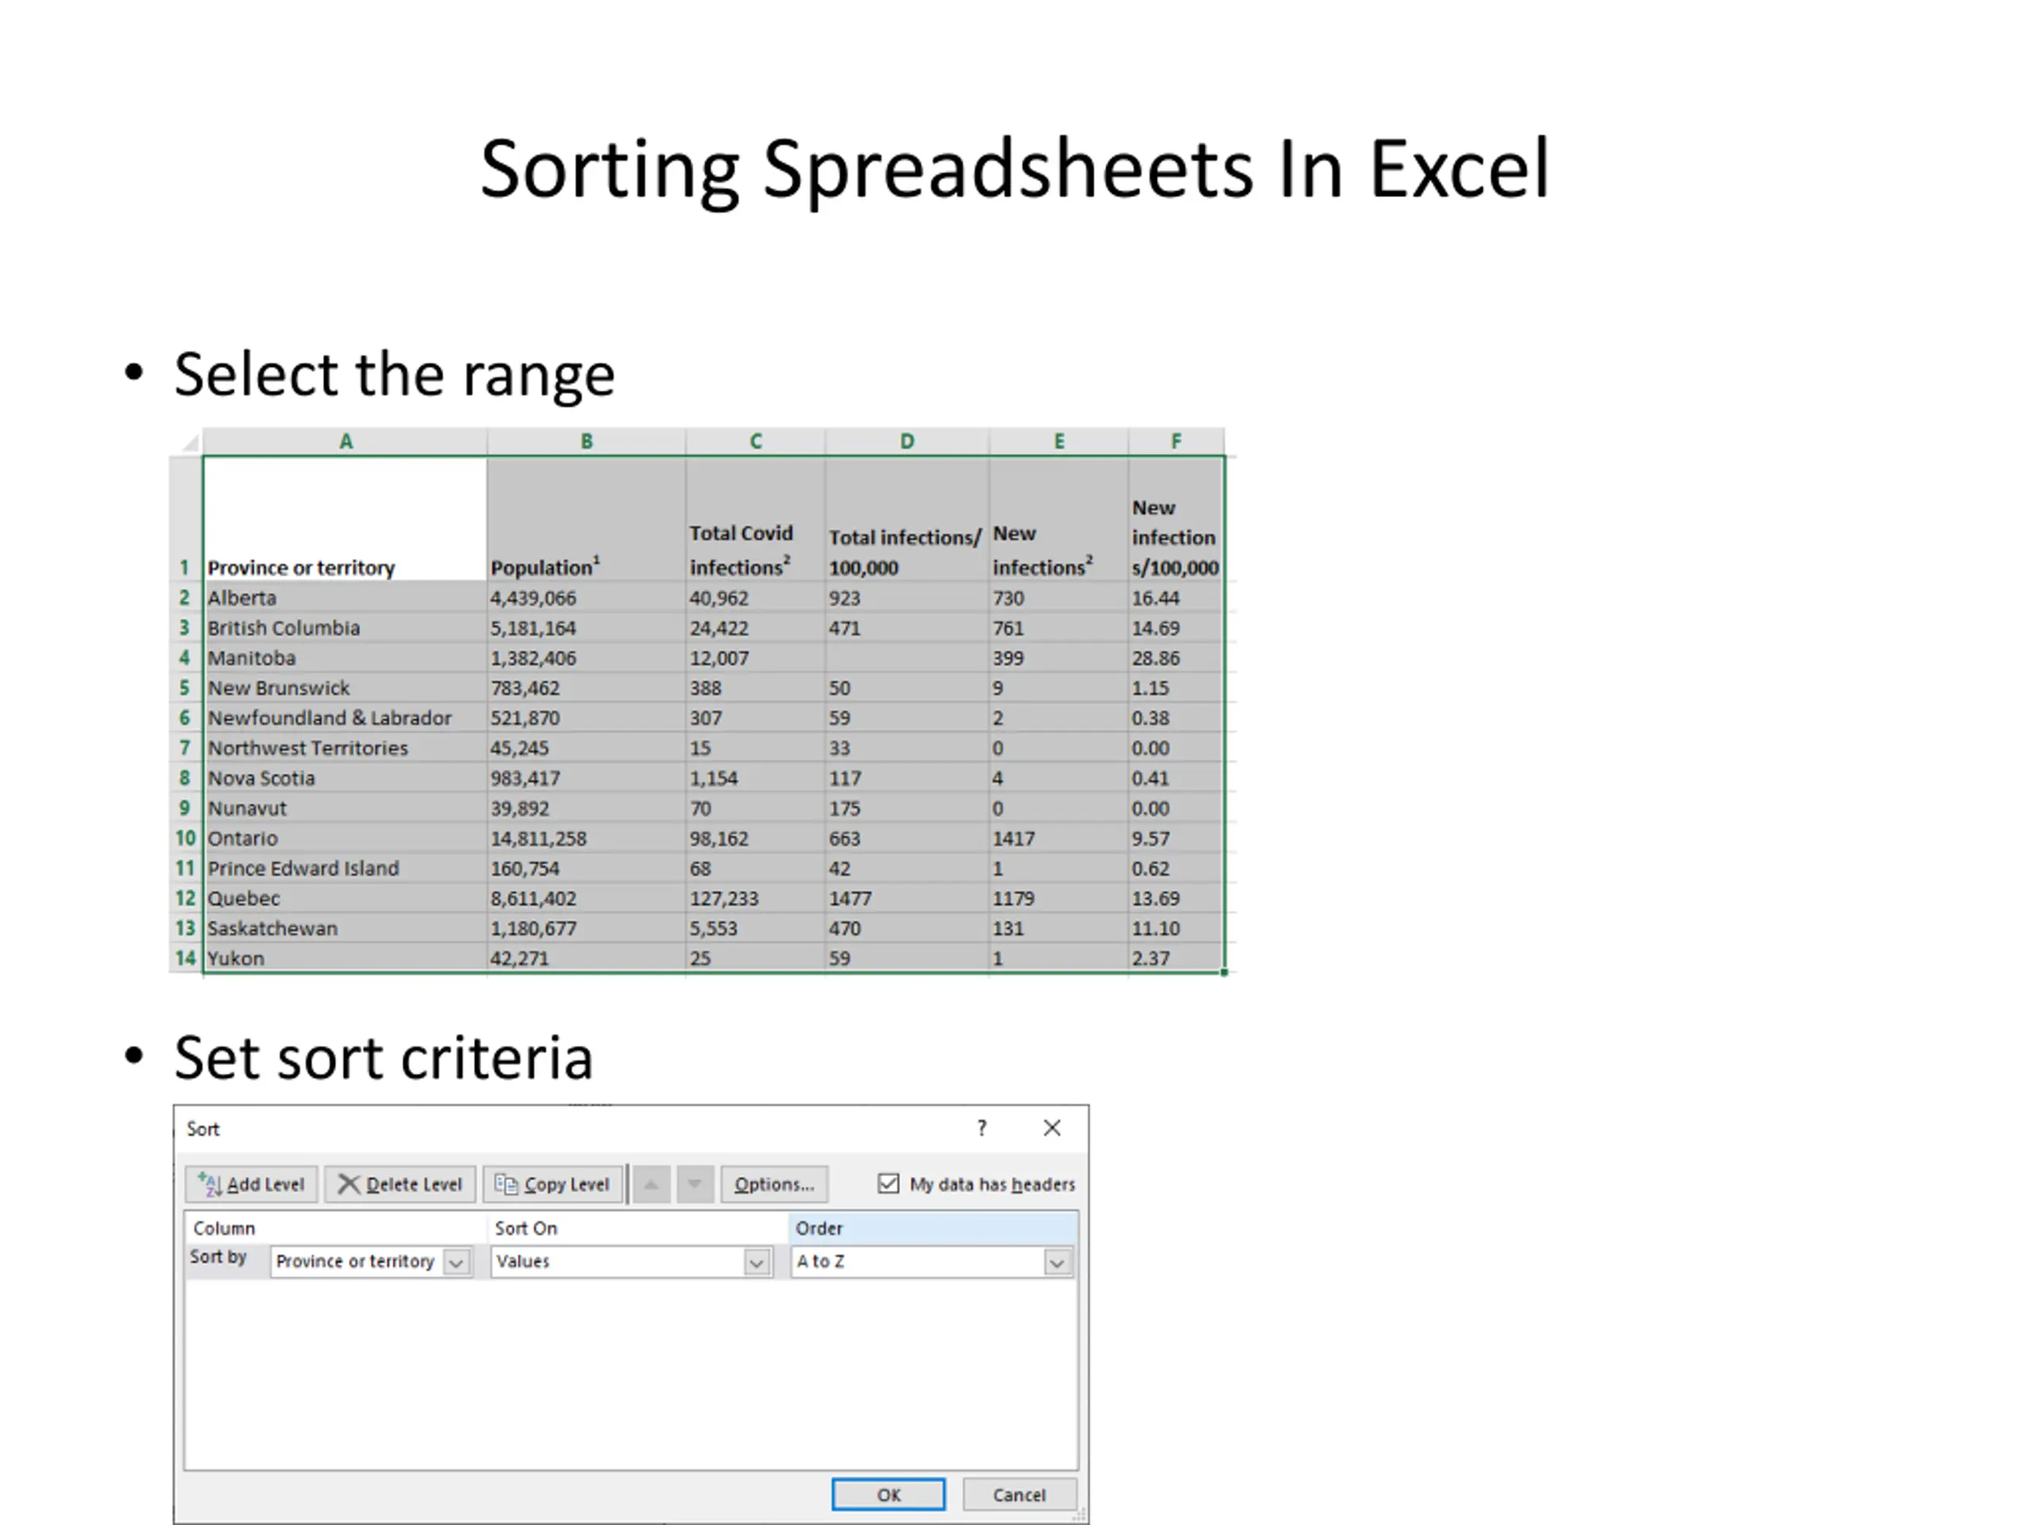The width and height of the screenshot is (2033, 1525).
Task: Click the Manitoba cell
Action: 345,658
